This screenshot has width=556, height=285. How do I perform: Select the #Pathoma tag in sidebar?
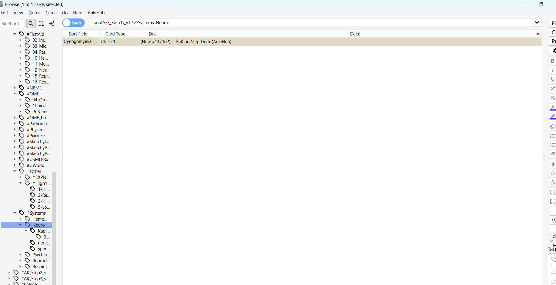click(37, 124)
